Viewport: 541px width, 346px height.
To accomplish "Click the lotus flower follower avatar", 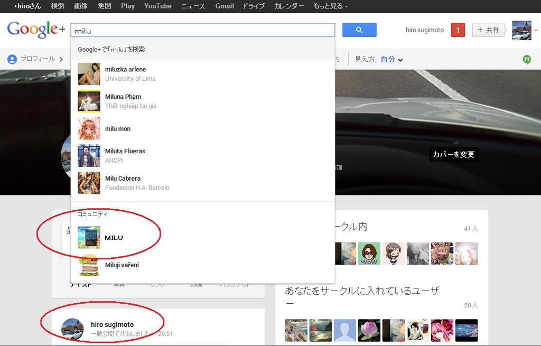I will [369, 331].
